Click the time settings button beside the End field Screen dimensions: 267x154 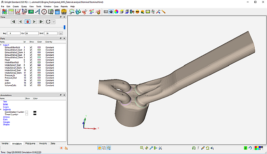point(61,33)
